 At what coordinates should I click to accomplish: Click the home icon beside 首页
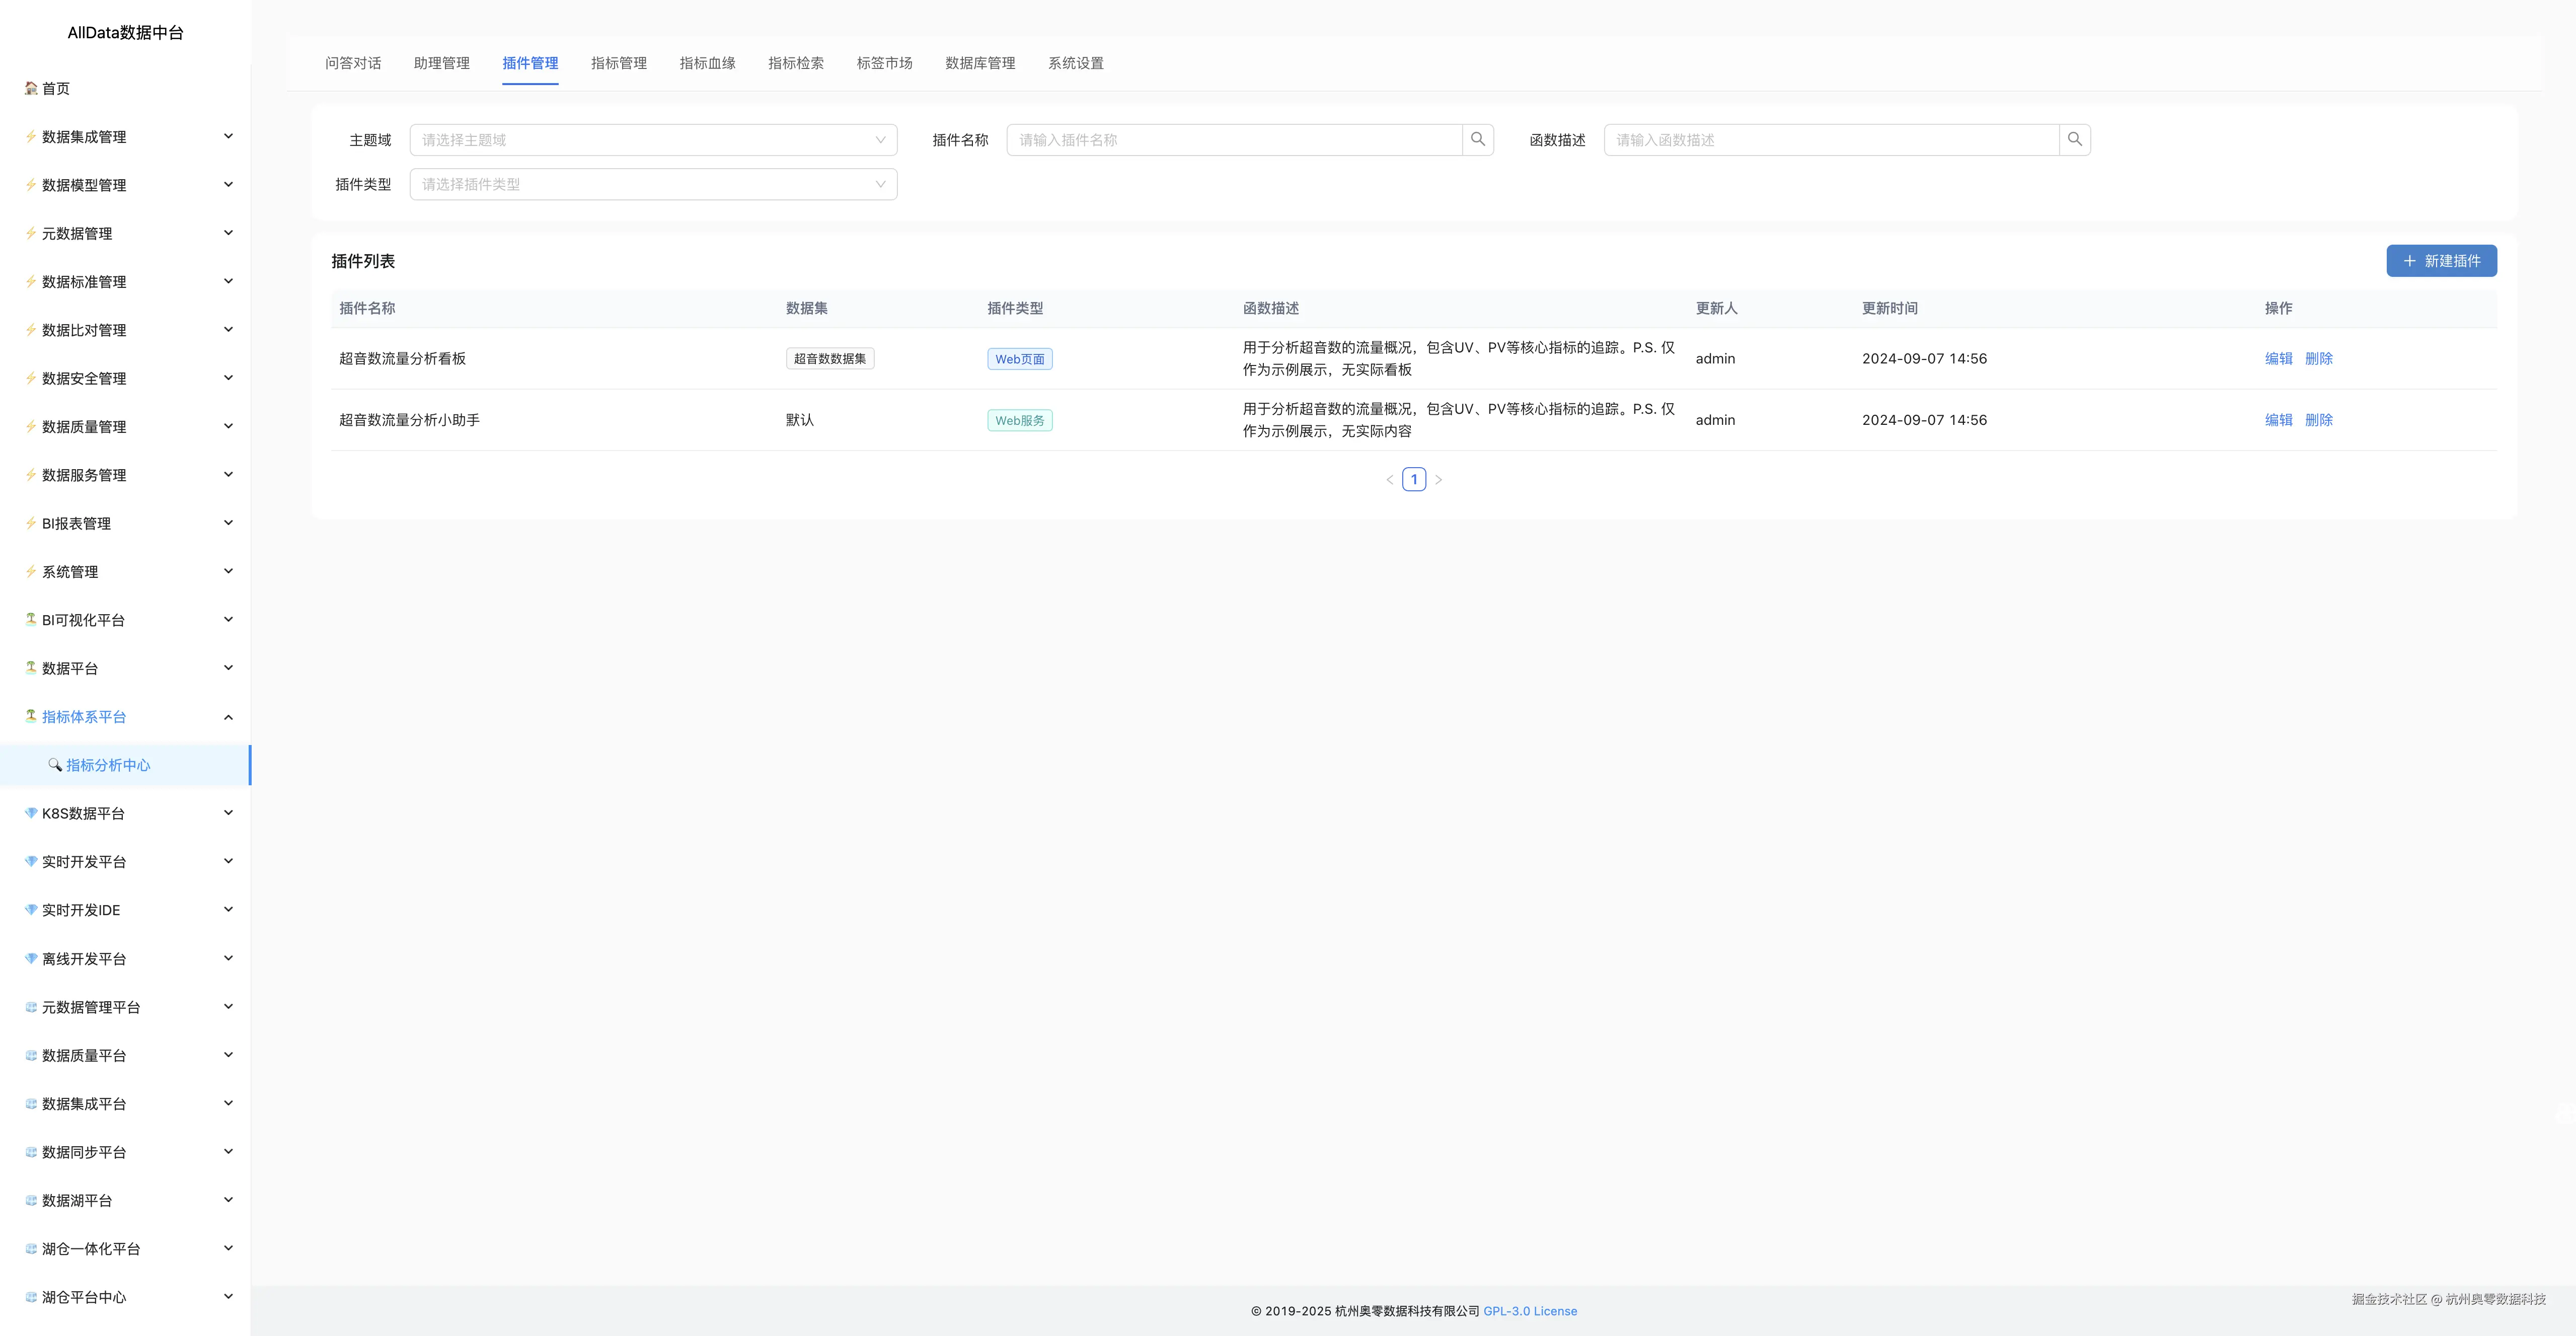pos(31,88)
